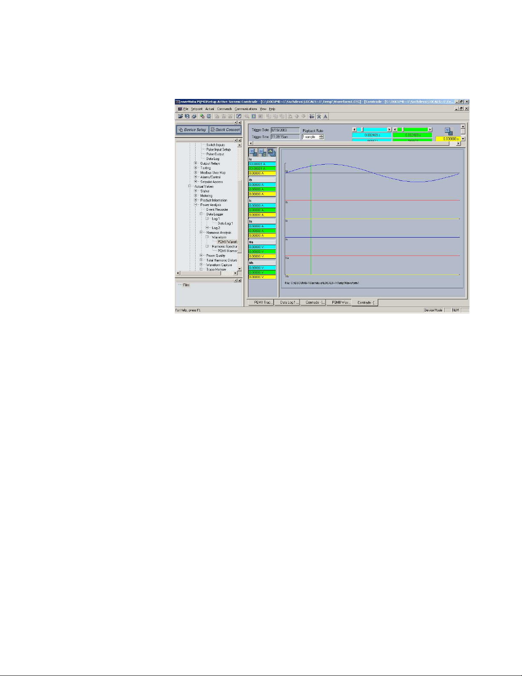
Task: Click the cyan slider's right arrow
Action: 389,129
